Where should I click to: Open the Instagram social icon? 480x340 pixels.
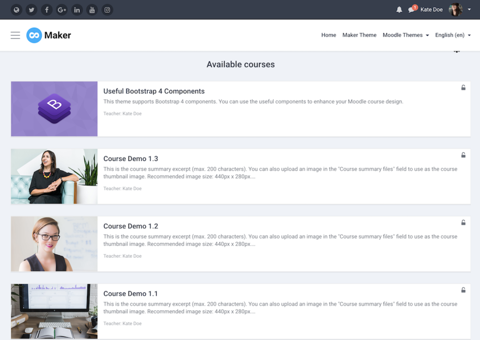(107, 10)
